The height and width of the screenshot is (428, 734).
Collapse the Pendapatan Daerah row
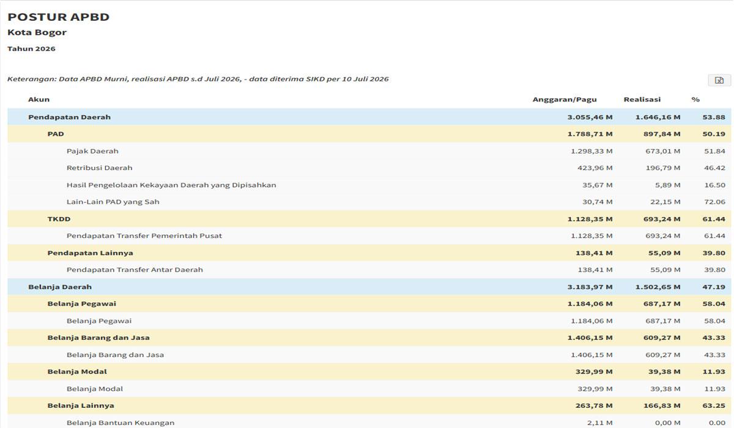click(x=369, y=117)
